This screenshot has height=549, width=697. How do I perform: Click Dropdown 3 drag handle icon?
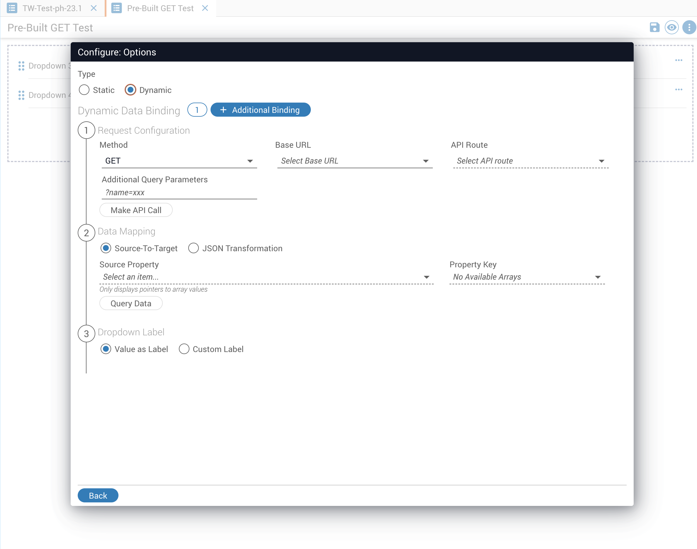21,66
